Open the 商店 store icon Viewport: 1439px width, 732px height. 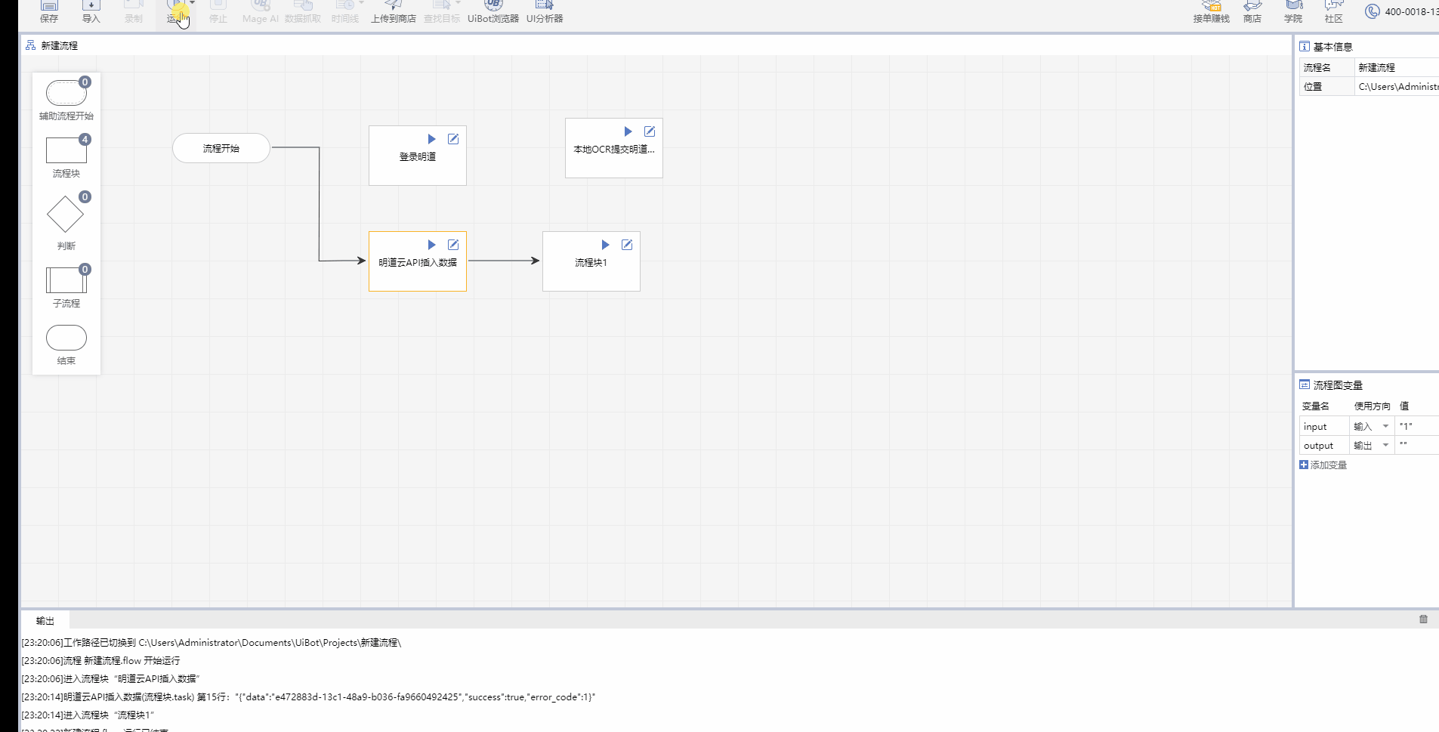pyautogui.click(x=1252, y=12)
